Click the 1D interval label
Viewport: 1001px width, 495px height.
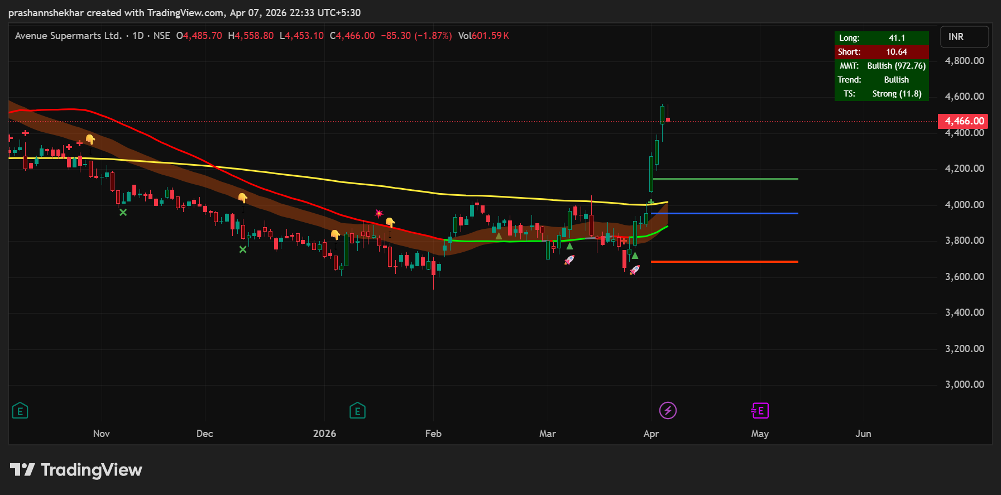(138, 36)
